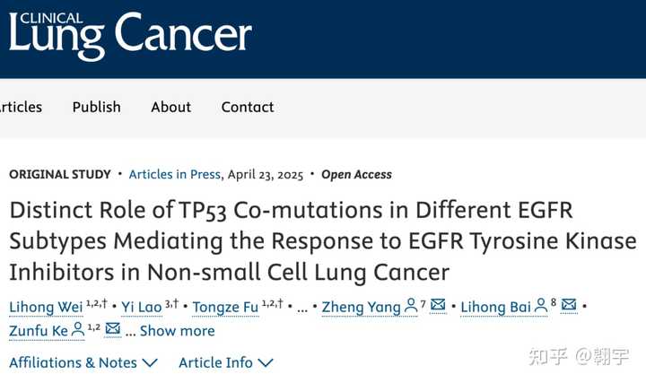
Task: Click the article title heading
Action: coord(322,240)
